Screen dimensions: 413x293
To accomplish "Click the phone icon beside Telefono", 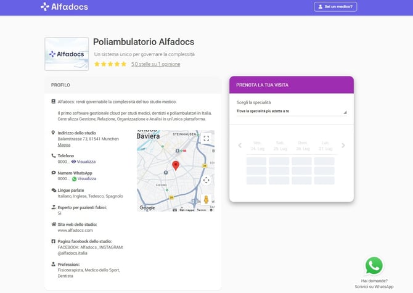I will [x=53, y=155].
